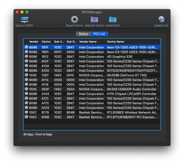Sort by the Vendor column header
The width and height of the screenshot is (184, 164).
coord(34,42)
